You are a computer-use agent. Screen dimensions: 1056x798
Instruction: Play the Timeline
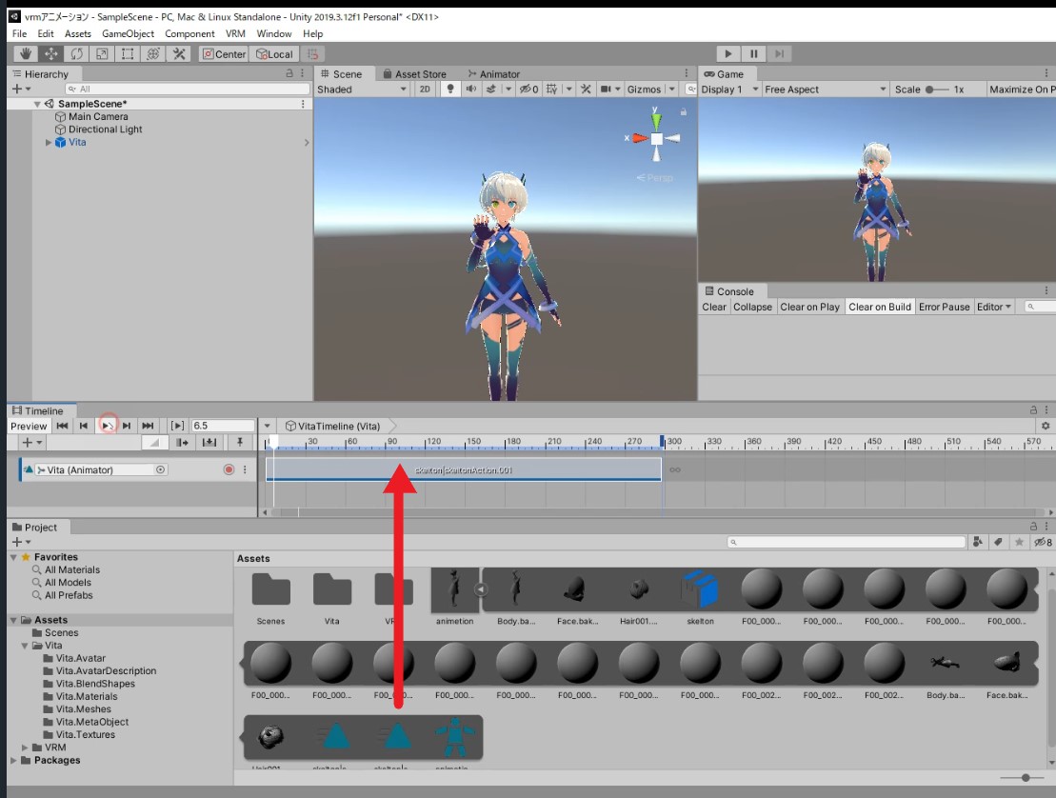107,426
